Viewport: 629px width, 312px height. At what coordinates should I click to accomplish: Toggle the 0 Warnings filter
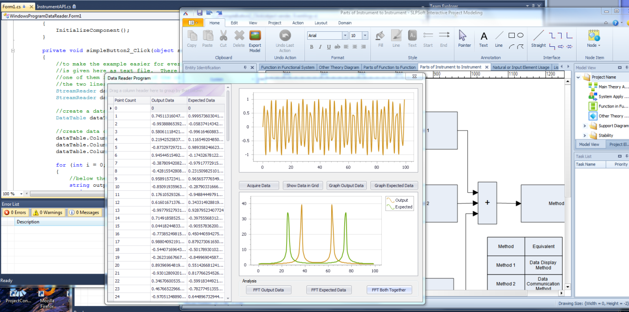tap(48, 212)
